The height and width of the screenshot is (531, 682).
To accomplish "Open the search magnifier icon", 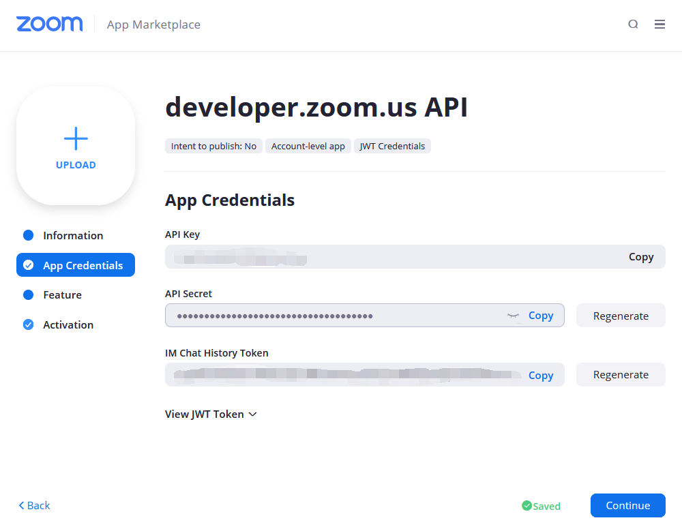I will (633, 25).
